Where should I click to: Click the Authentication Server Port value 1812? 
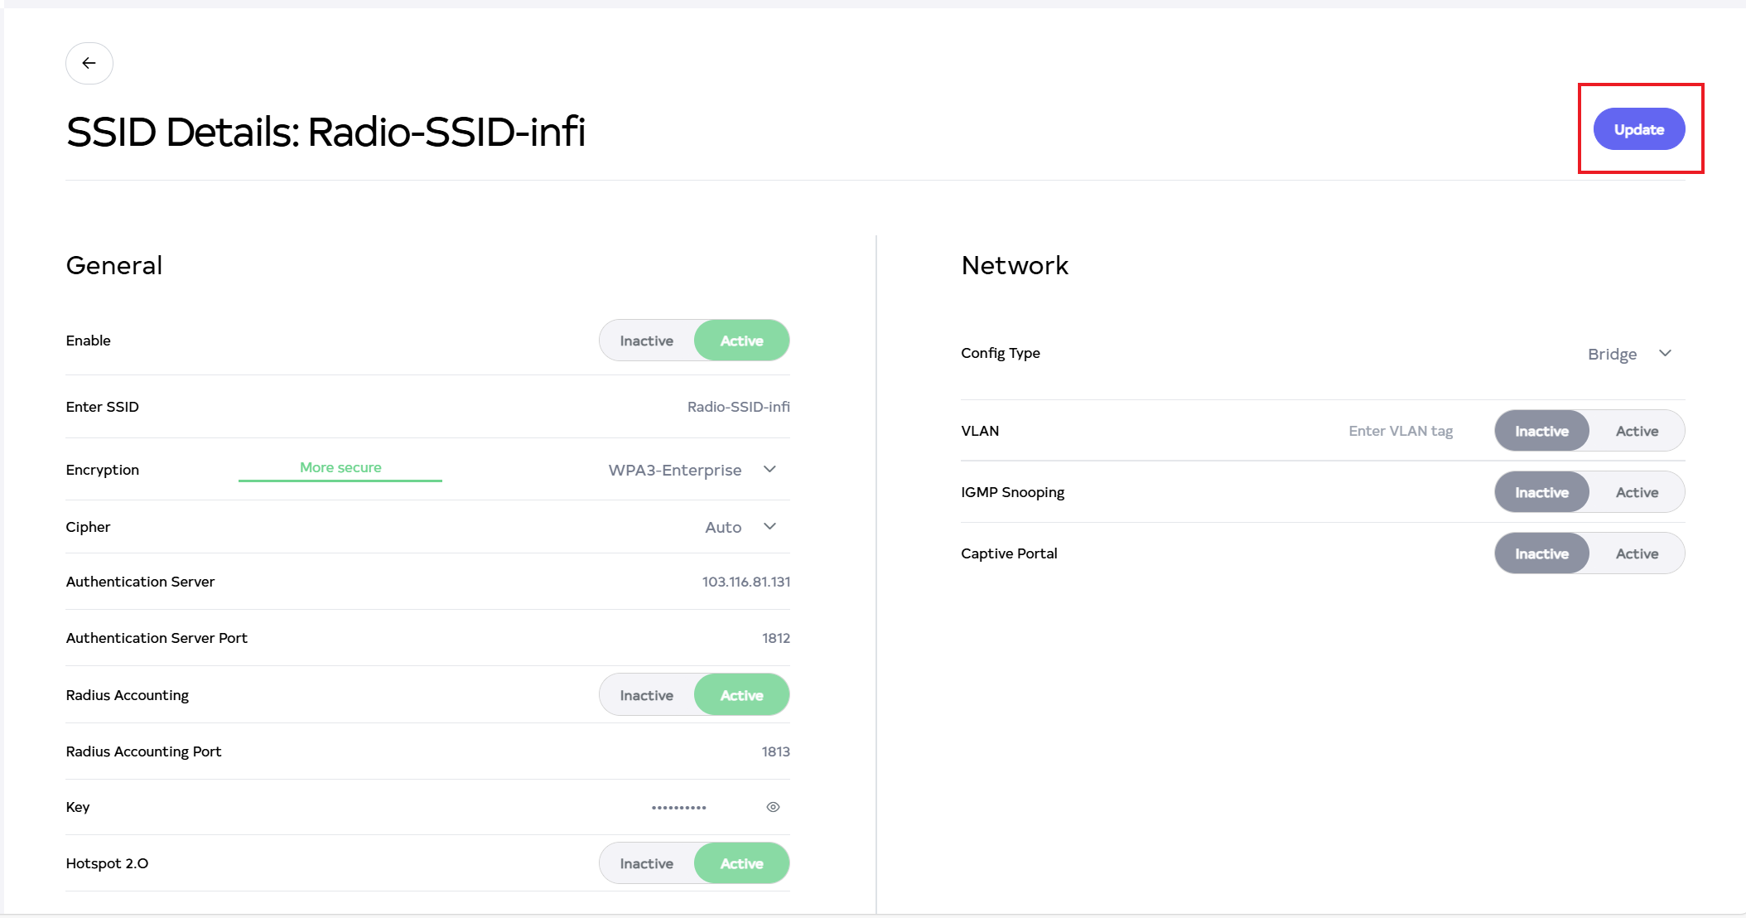[x=775, y=638]
